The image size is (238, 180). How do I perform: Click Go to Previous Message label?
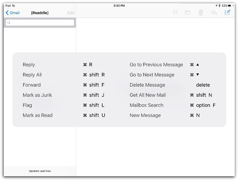(156, 65)
